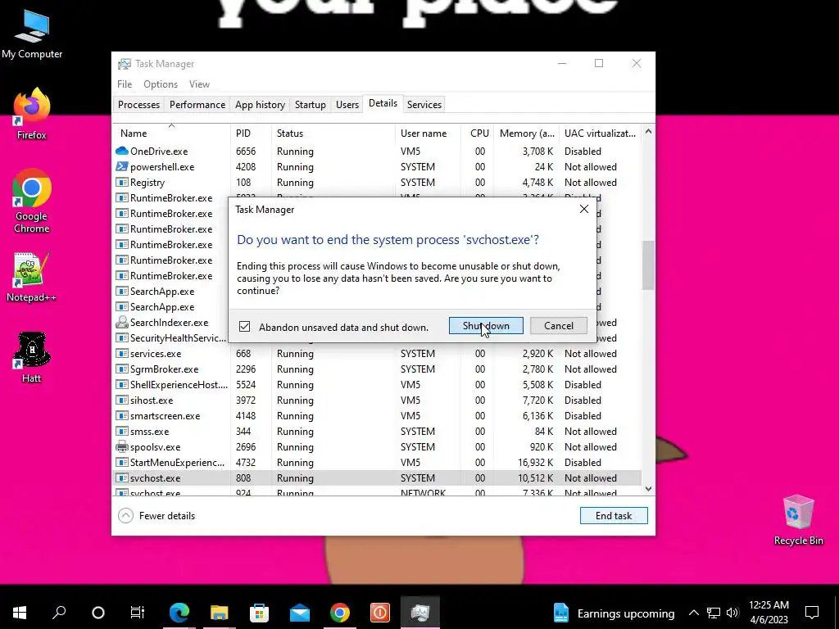Select the powershell.exe process icon
839x629 pixels.
122,167
